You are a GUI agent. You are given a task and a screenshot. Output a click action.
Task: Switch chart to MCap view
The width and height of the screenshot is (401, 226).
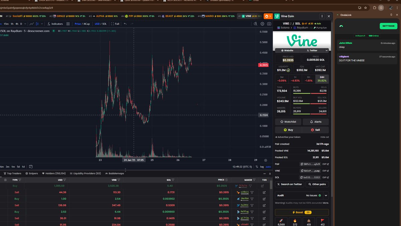tap(87, 24)
